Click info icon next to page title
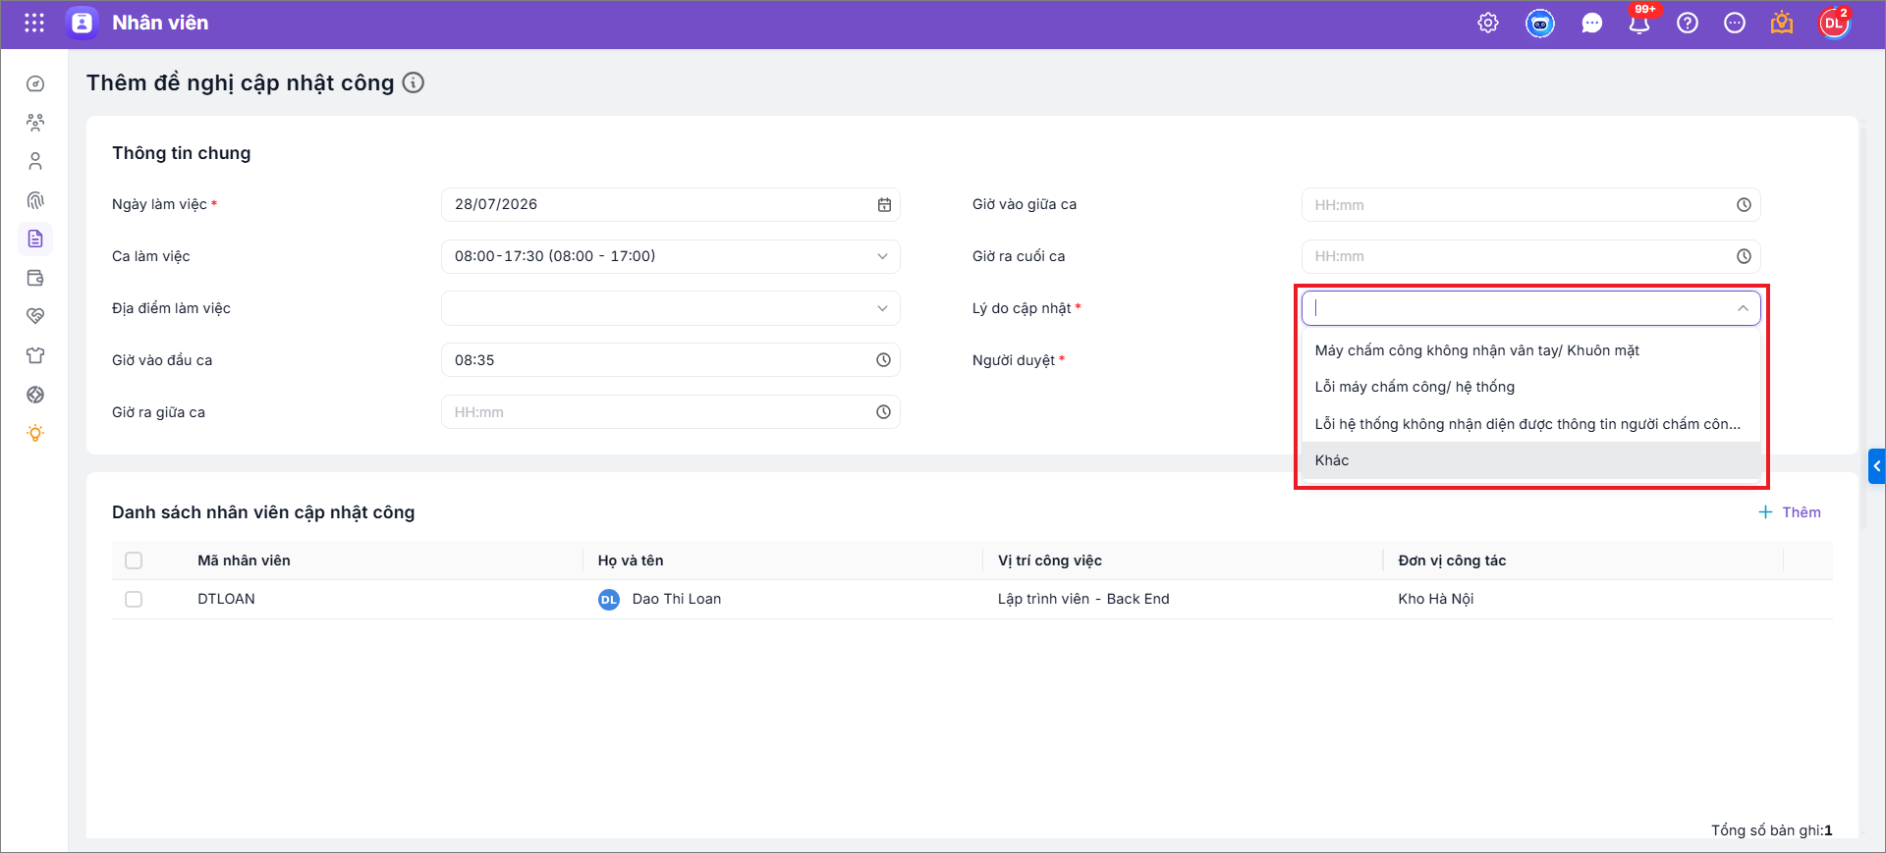1886x853 pixels. click(x=414, y=82)
